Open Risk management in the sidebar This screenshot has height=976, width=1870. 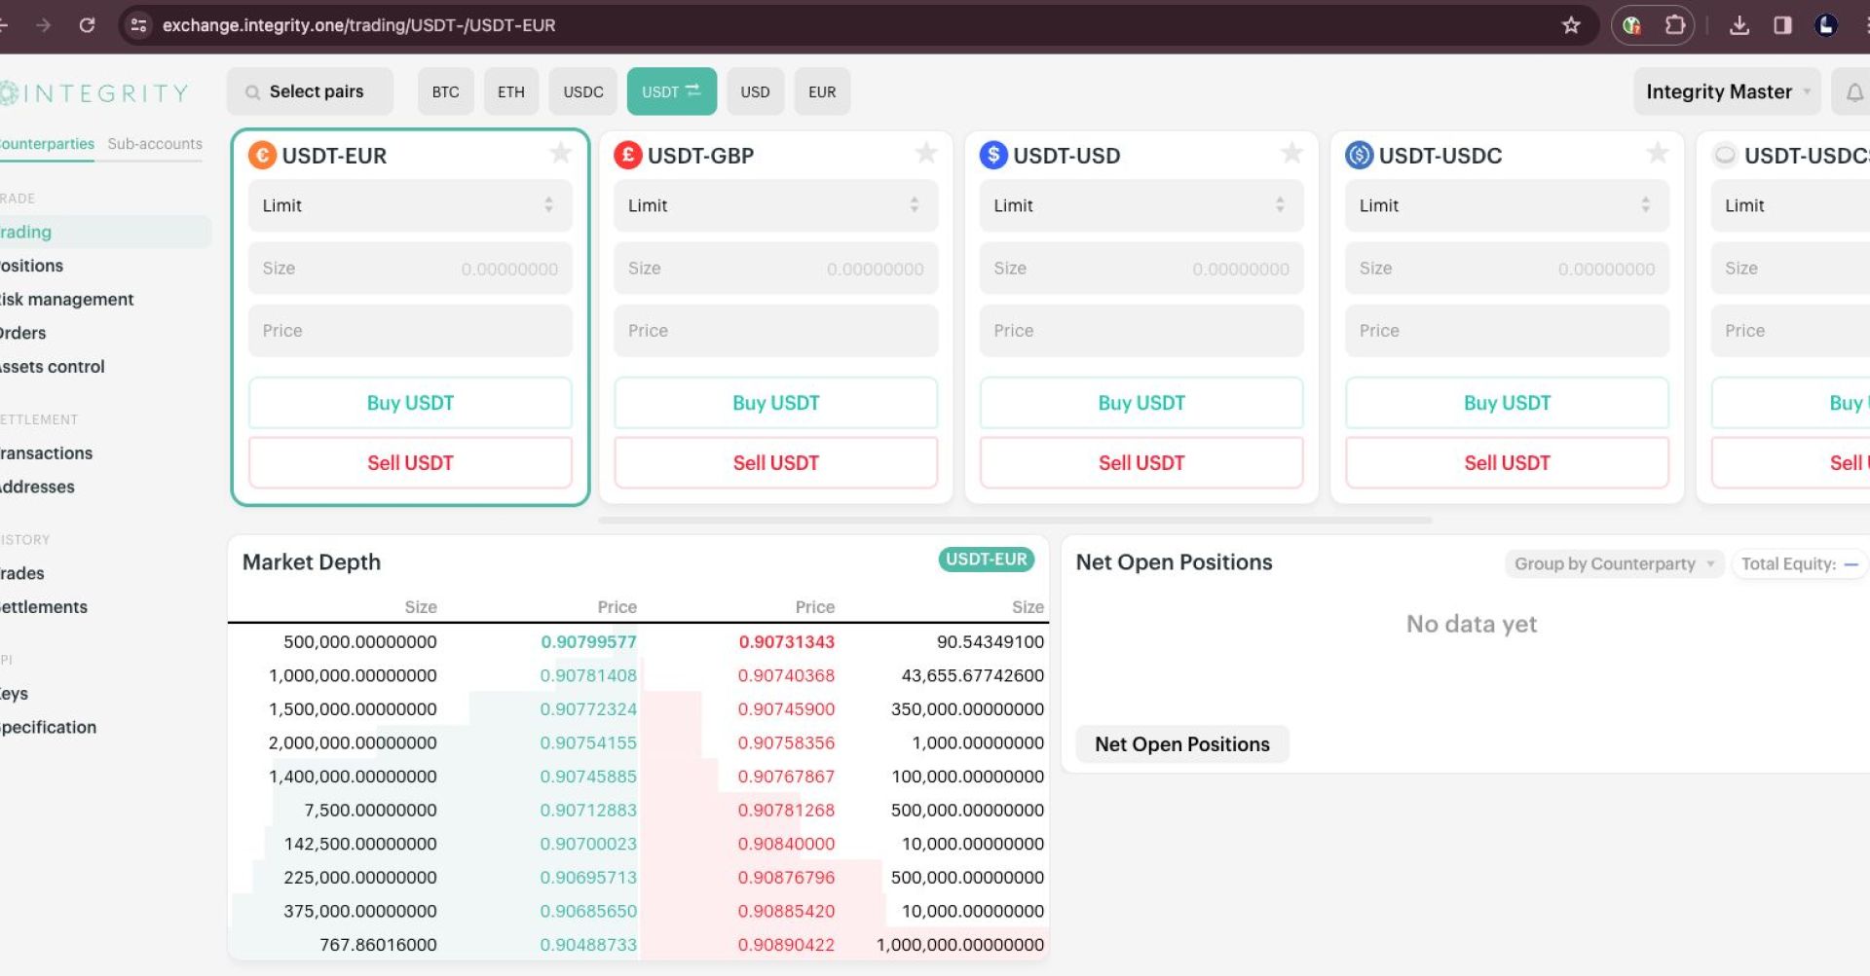point(66,299)
